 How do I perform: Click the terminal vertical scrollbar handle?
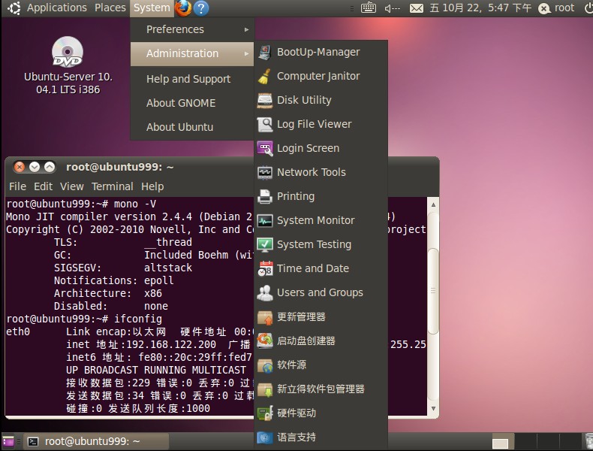tap(433, 291)
